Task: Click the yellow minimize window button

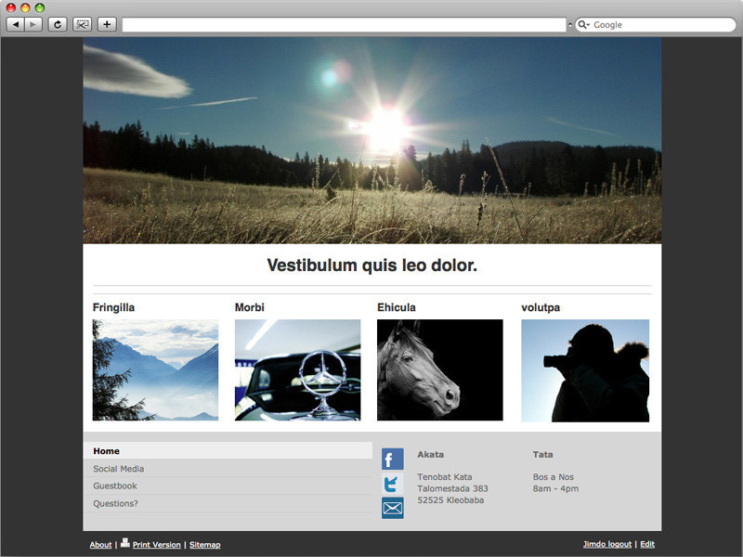Action: pyautogui.click(x=25, y=7)
